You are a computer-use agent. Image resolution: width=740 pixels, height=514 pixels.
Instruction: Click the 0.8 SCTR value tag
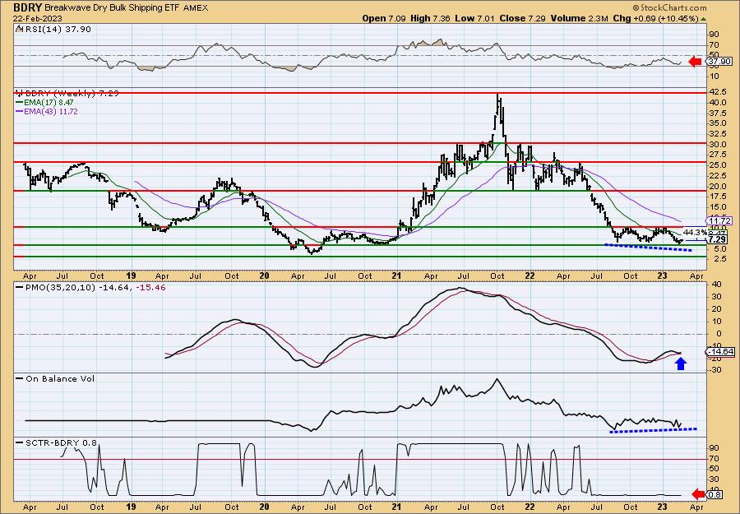pyautogui.click(x=715, y=494)
